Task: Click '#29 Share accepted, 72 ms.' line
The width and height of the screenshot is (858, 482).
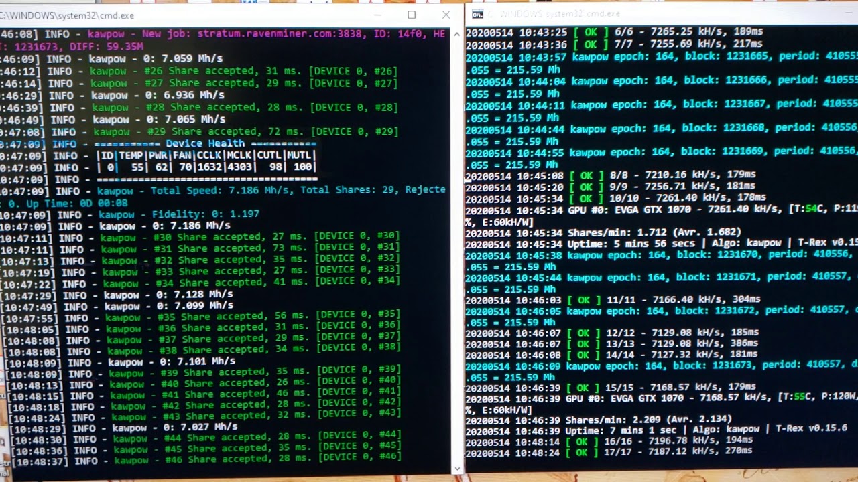Action: click(x=200, y=132)
